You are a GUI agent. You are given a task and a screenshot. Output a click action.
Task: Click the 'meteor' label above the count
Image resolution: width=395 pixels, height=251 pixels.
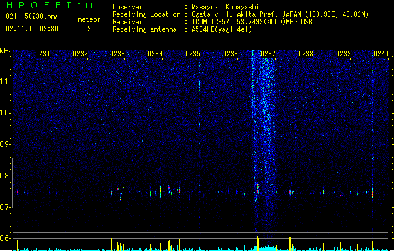point(89,19)
